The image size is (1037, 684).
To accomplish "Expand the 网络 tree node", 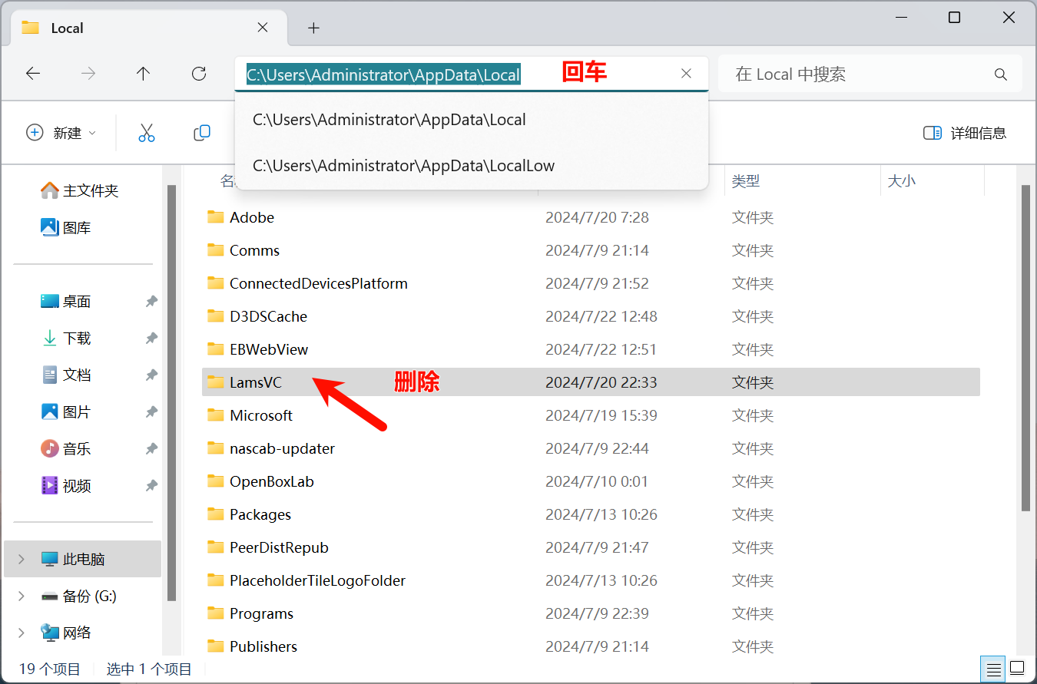I will [x=22, y=633].
